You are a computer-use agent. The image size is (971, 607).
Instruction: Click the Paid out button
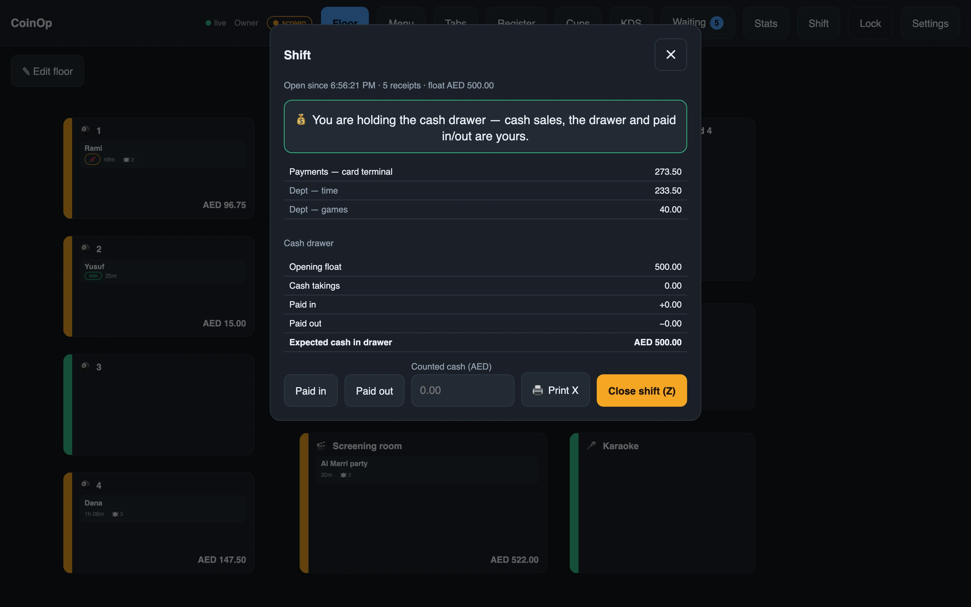tap(374, 391)
